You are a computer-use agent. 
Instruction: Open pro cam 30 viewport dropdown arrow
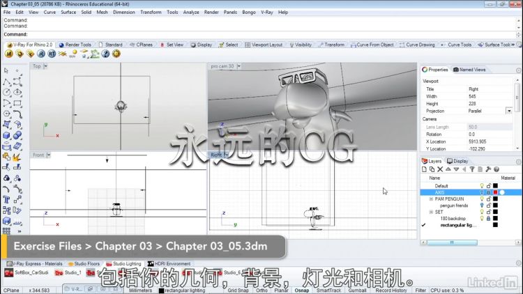(x=238, y=66)
